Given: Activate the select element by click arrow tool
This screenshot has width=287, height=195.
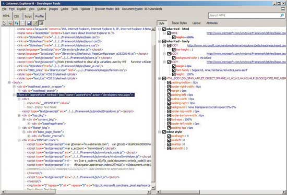Looking at the screenshot, I should click(4, 23).
